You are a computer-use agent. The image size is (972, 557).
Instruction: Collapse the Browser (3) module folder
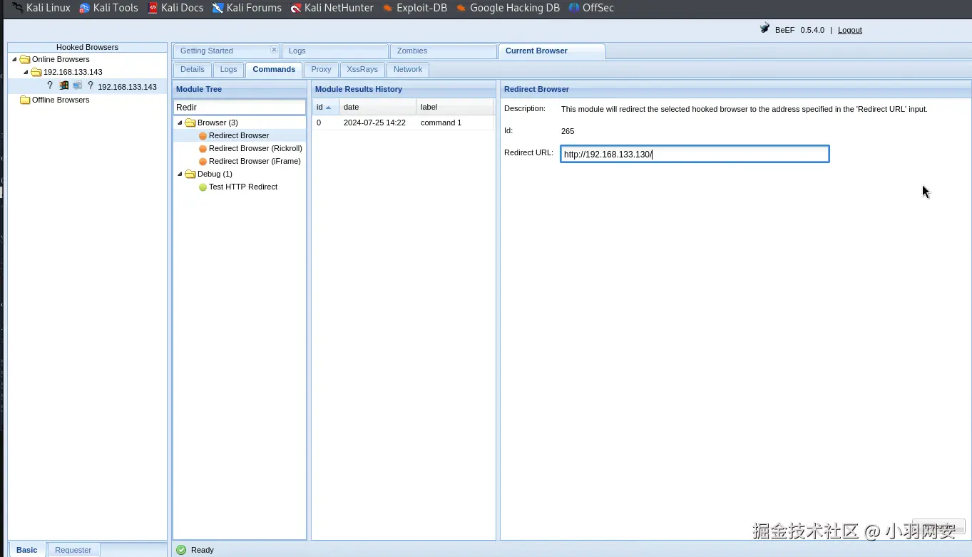pos(180,123)
